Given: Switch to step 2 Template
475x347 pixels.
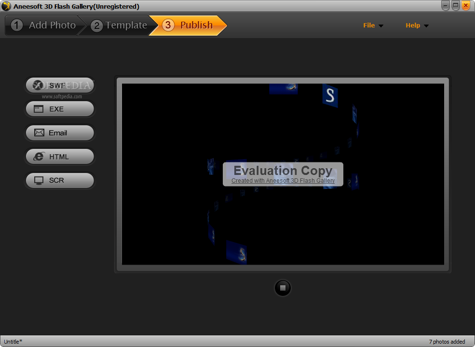Looking at the screenshot, I should 119,25.
